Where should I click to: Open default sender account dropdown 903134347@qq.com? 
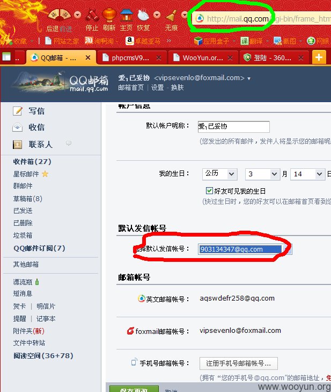[245, 250]
